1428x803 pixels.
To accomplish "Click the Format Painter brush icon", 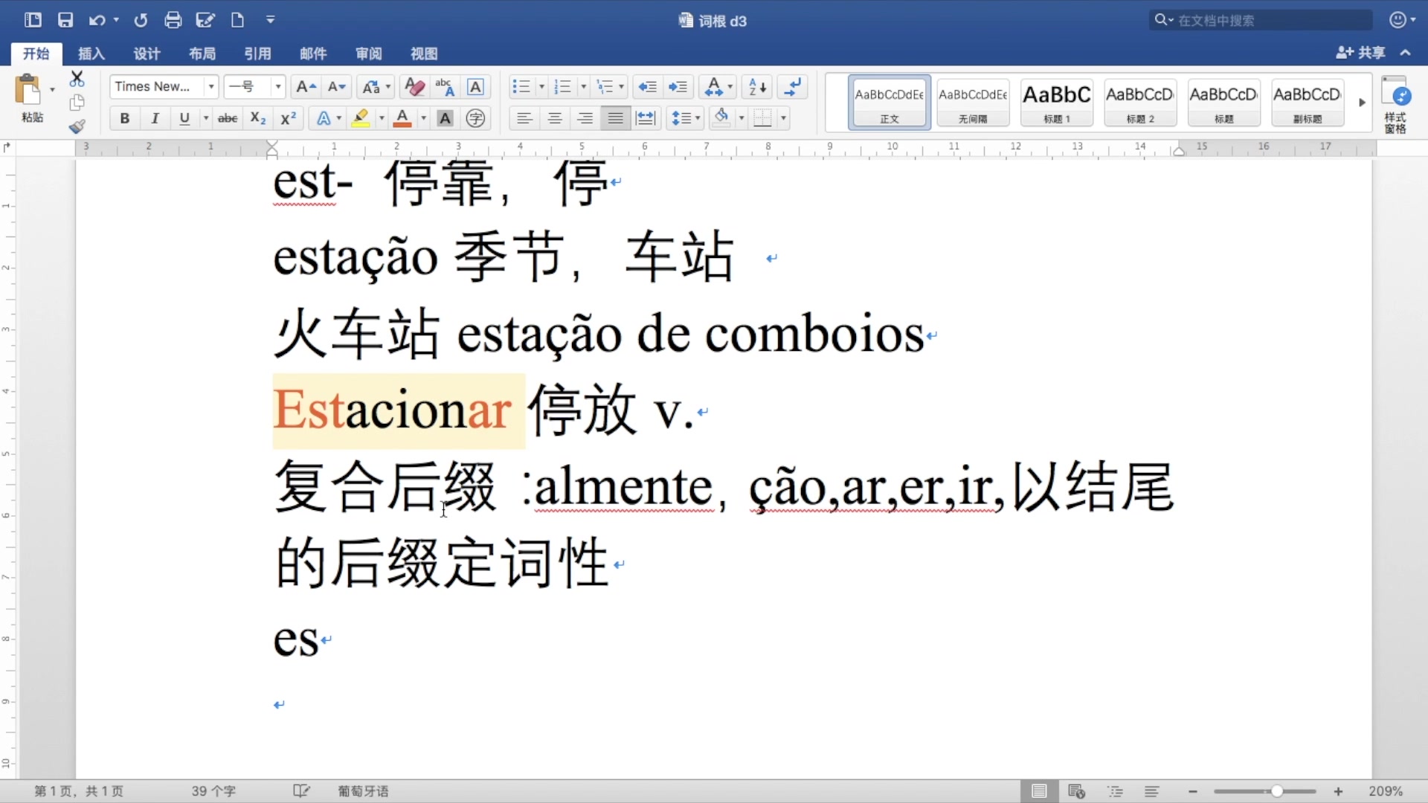I will [x=77, y=126].
